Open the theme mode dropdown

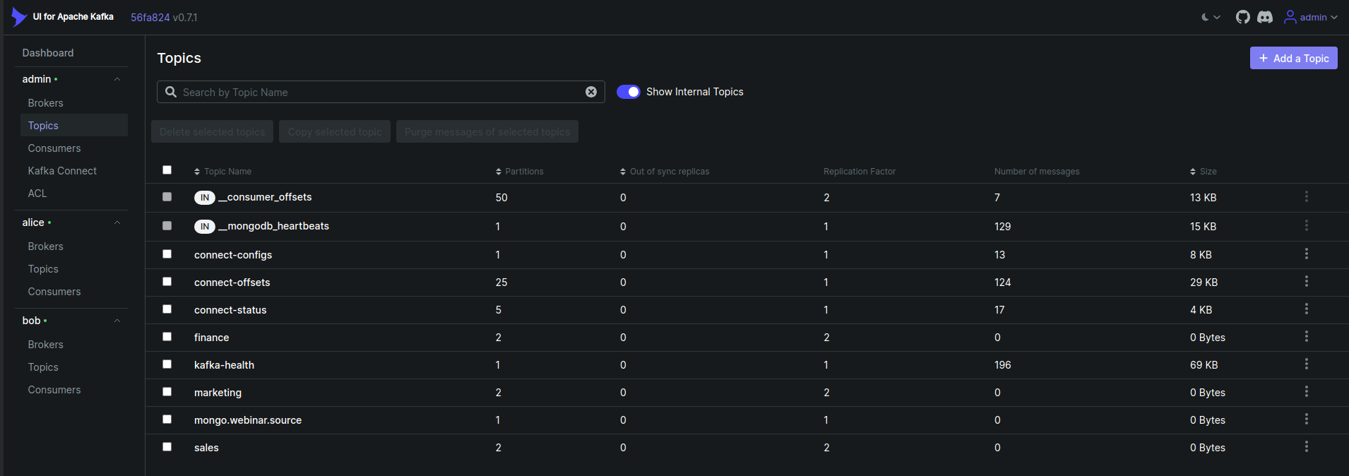click(1211, 17)
